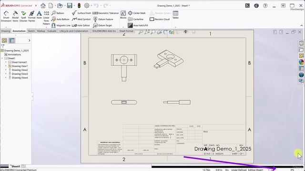
Task: Click the Rebuild traffic light icon
Action: [x=79, y=6]
